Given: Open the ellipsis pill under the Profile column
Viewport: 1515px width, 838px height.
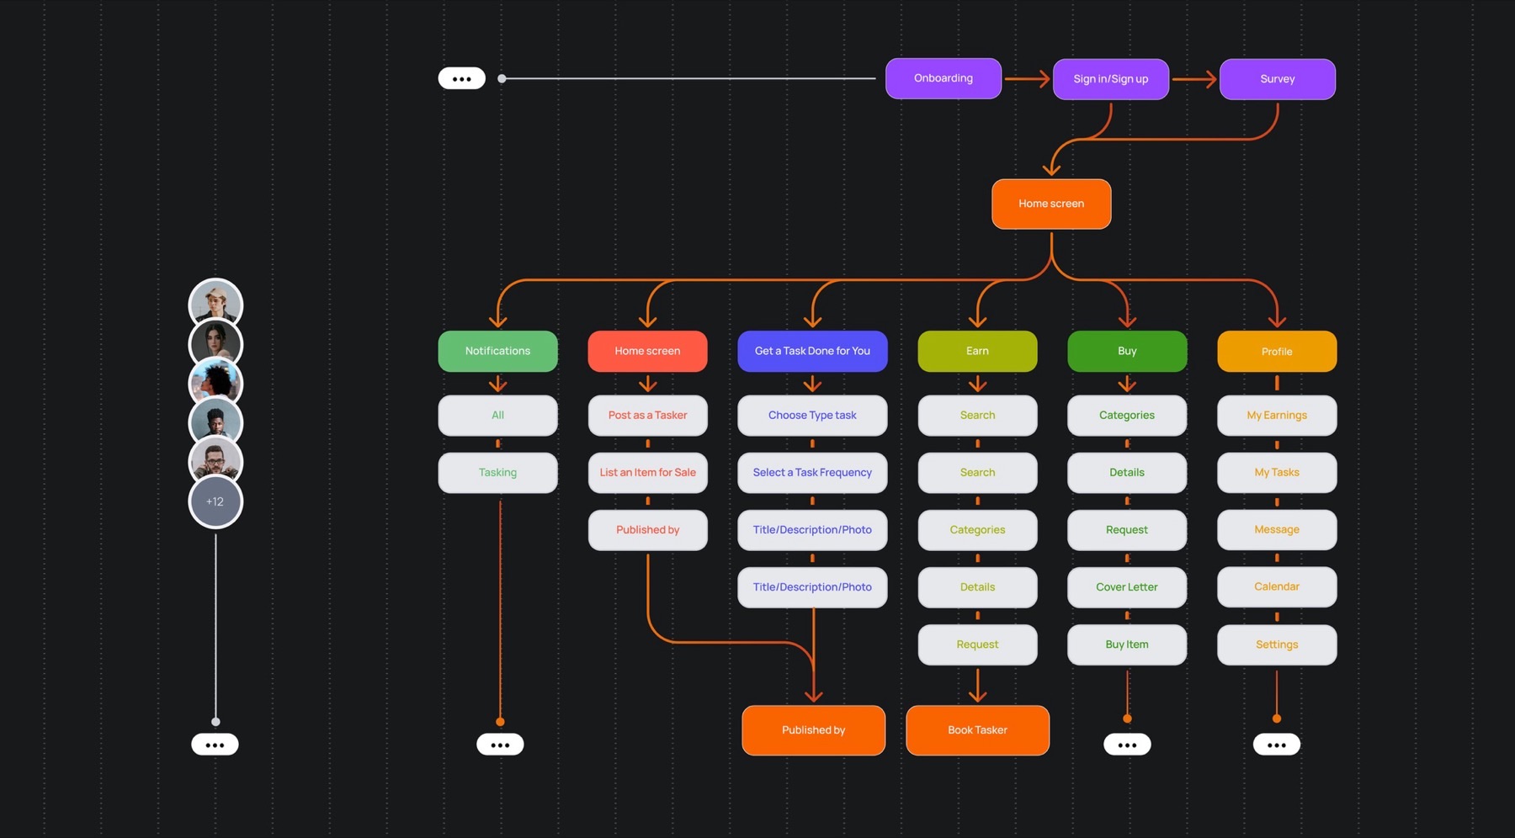Looking at the screenshot, I should 1276,745.
